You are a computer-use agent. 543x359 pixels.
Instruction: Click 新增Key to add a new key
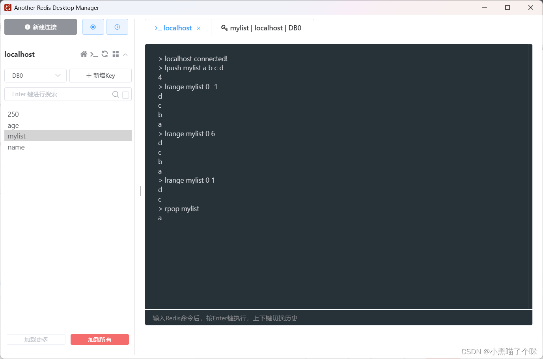tap(100, 75)
